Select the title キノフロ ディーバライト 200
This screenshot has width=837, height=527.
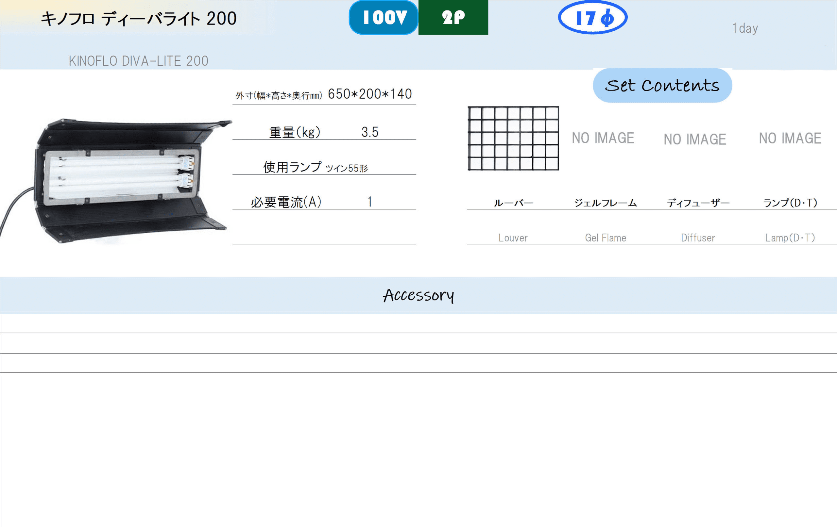click(139, 18)
